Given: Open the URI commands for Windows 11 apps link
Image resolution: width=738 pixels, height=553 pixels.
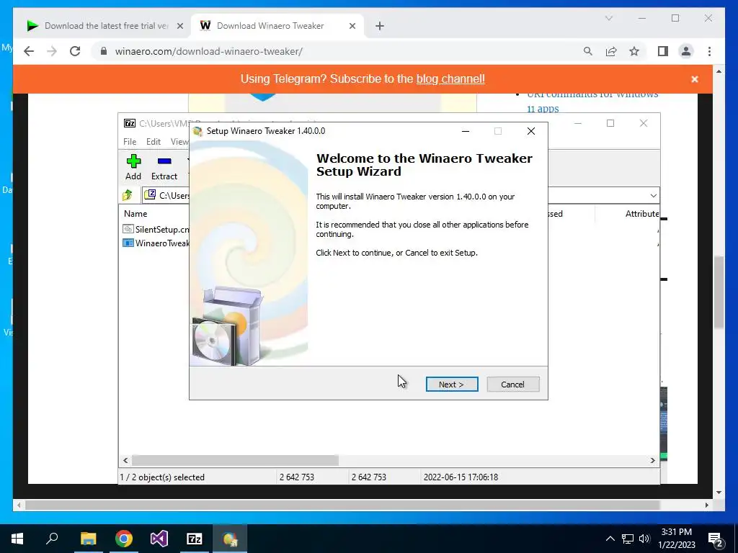Looking at the screenshot, I should tap(592, 101).
